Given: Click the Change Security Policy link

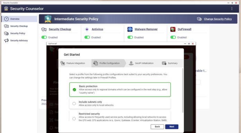Looking at the screenshot, I should (218, 19).
